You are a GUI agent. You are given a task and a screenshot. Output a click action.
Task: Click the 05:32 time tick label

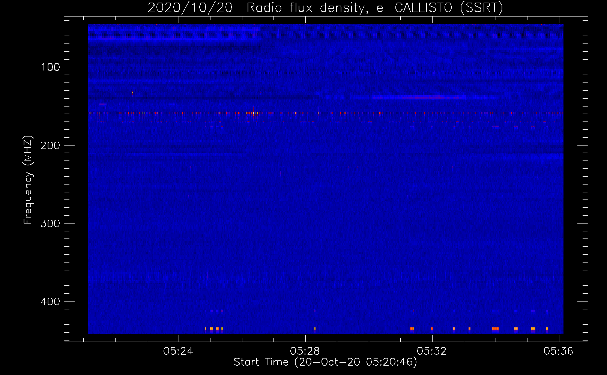(432, 351)
